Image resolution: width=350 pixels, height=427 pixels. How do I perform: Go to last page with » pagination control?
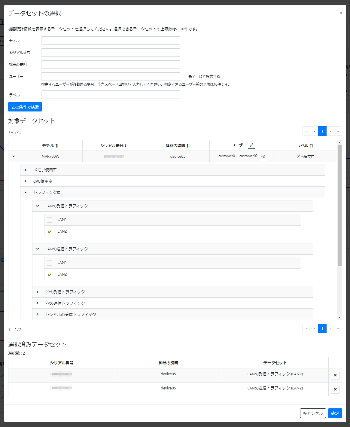338,131
